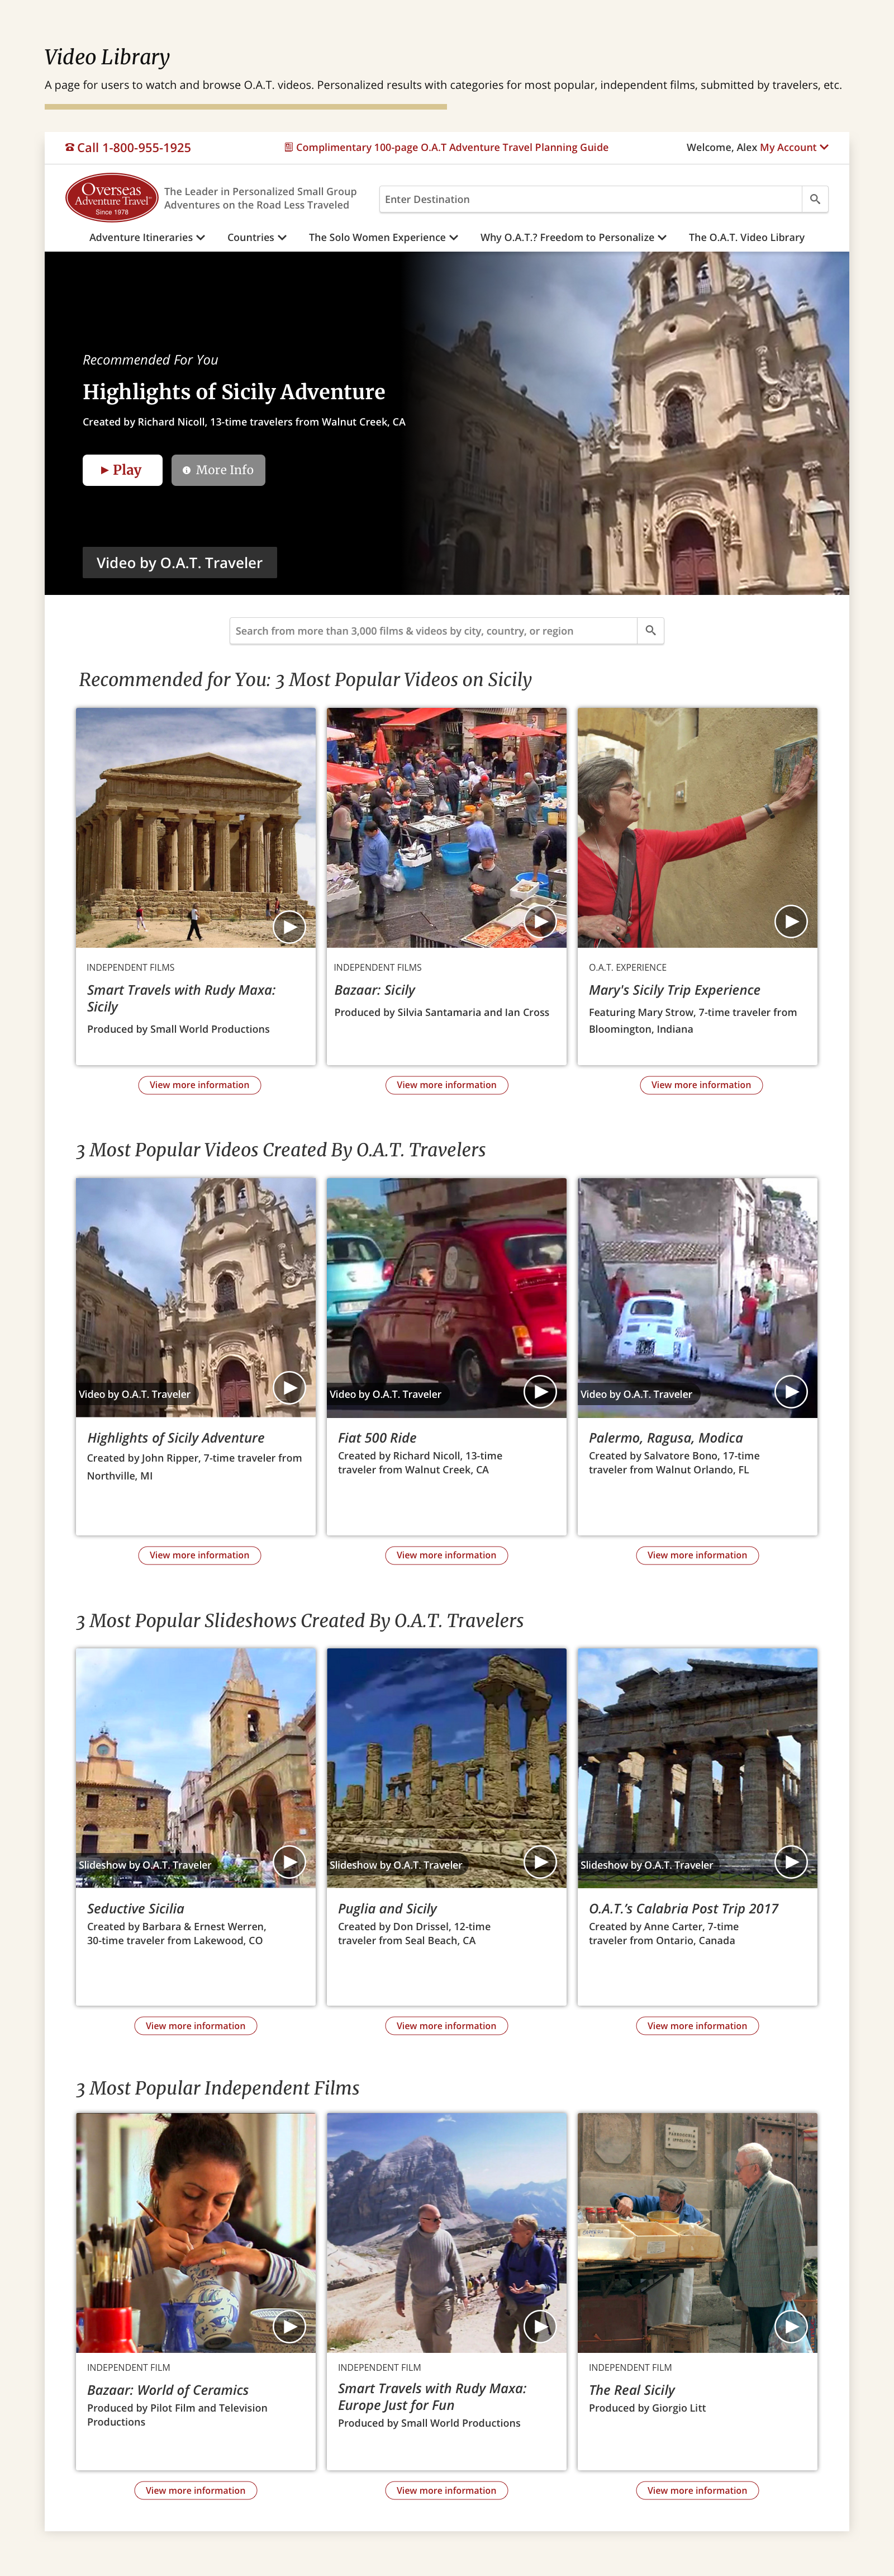Click the hero Play button

tap(122, 470)
